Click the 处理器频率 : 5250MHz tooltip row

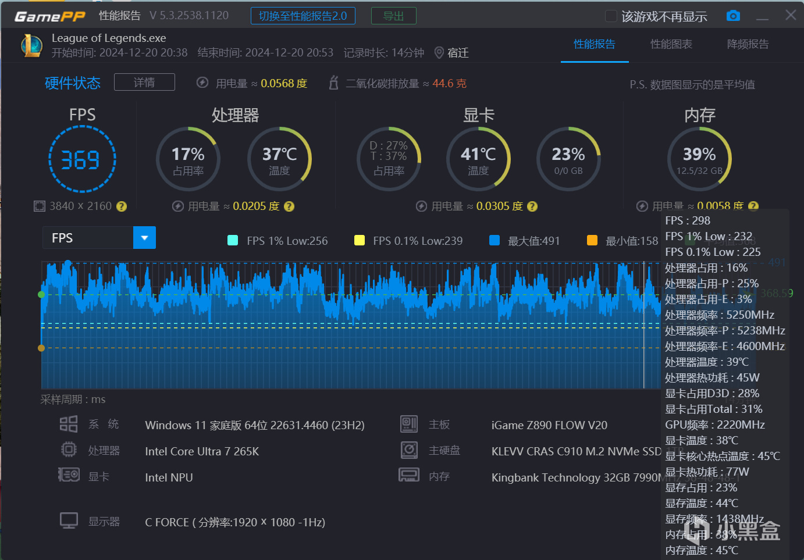pos(720,315)
